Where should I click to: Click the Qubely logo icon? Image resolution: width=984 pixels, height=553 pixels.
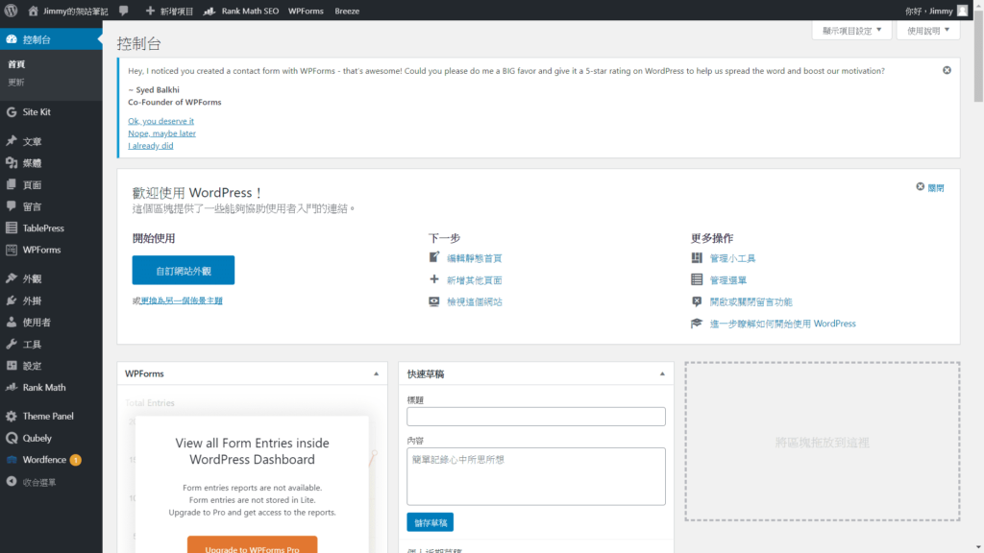click(12, 438)
